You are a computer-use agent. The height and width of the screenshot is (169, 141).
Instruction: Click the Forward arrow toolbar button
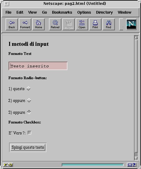(25, 24)
